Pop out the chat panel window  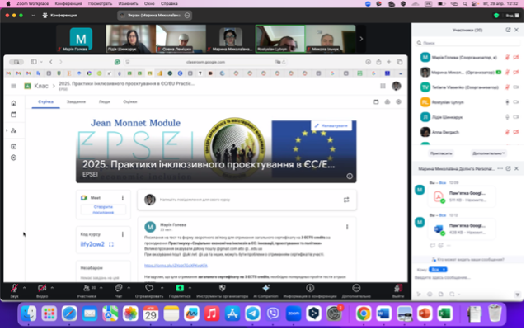(x=508, y=168)
